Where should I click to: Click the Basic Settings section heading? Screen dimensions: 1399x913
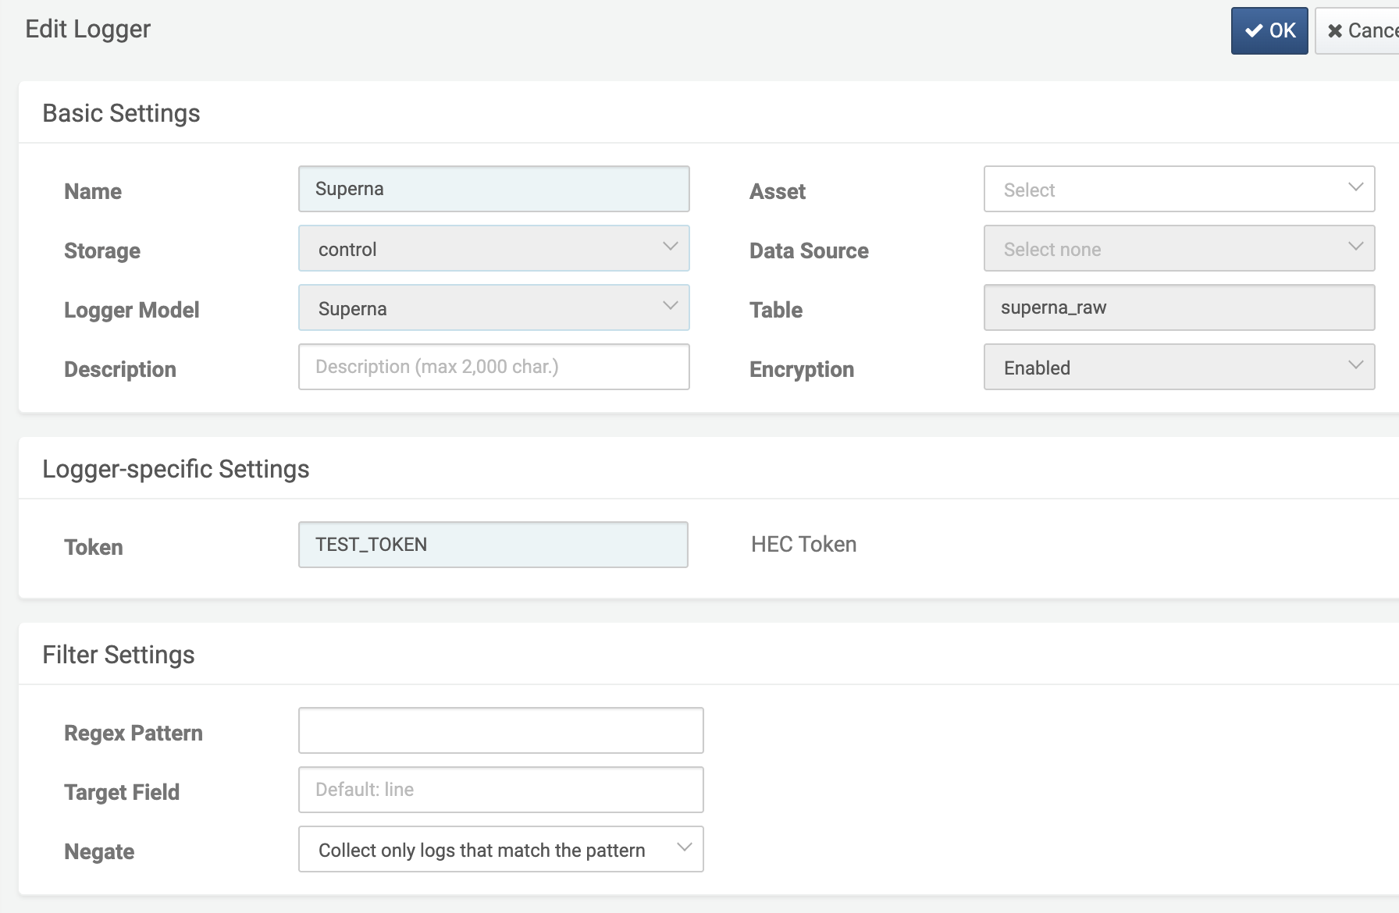tap(121, 113)
